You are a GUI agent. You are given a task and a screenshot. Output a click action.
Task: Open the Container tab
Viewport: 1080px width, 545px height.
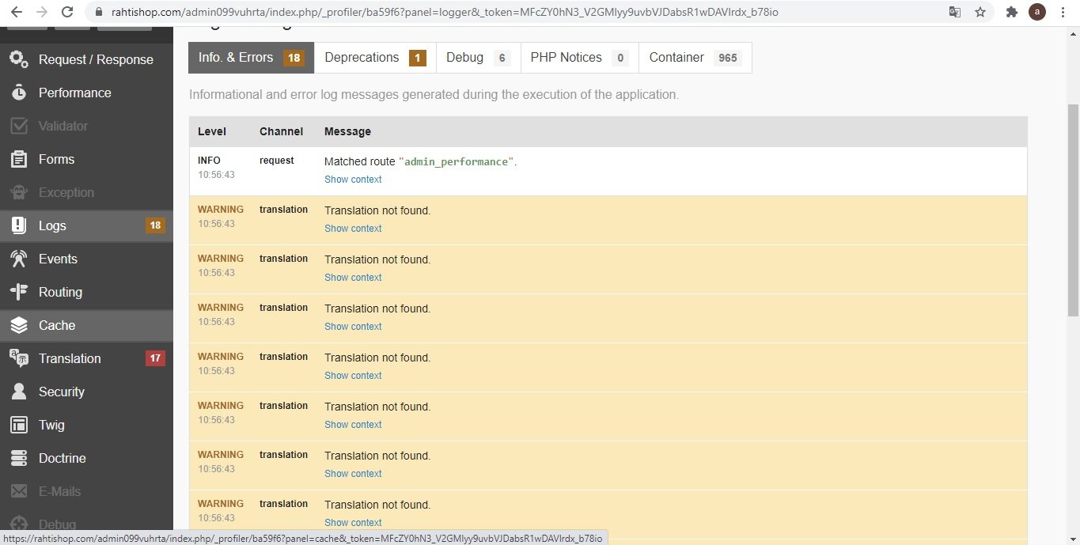click(x=695, y=58)
